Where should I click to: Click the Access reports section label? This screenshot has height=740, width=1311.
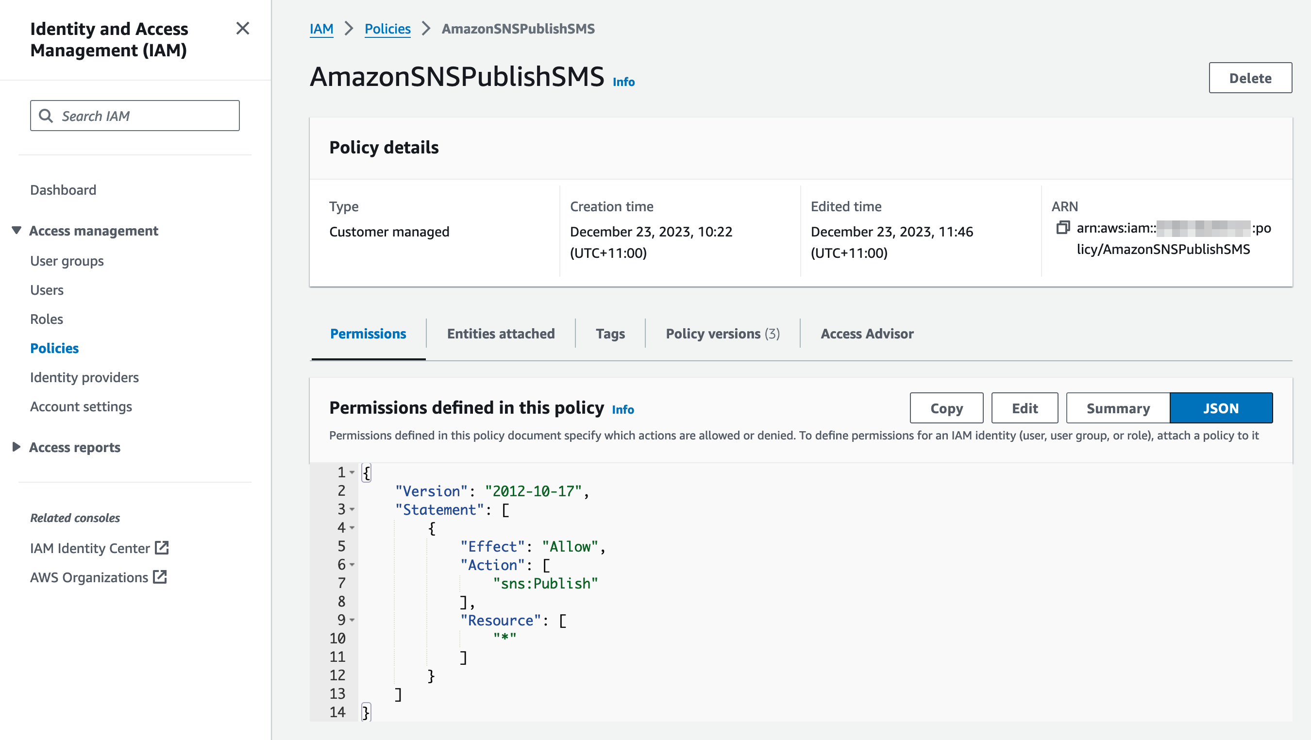(74, 447)
